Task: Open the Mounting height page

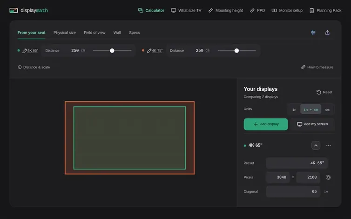Action: 225,11
